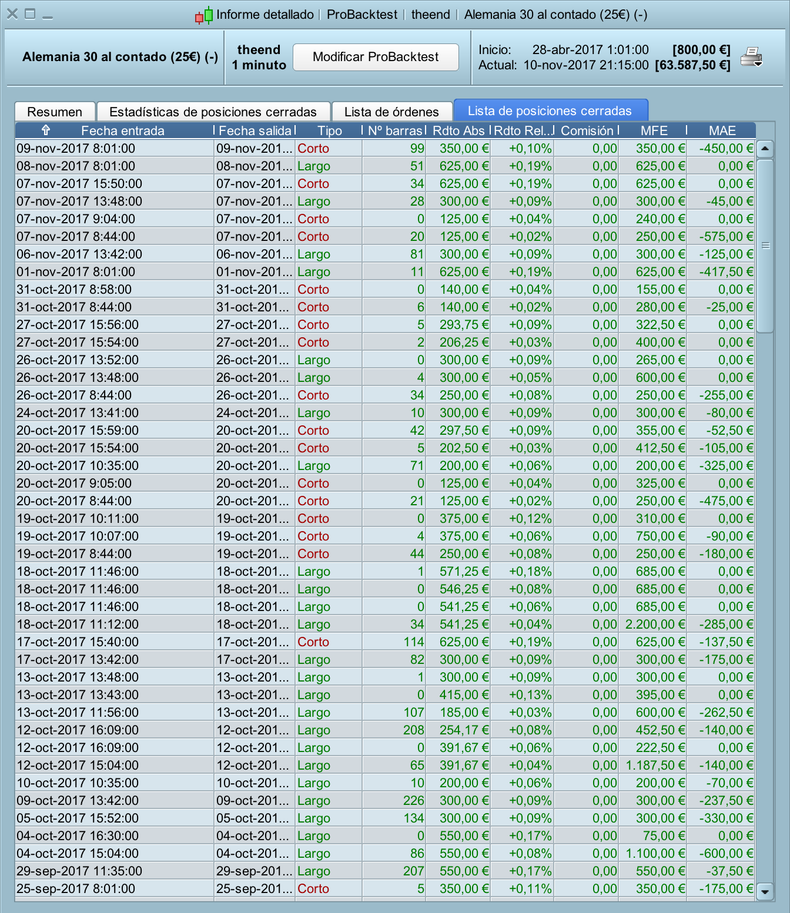Viewport: 790px width, 913px height.
Task: Click the +0,13% Rdto Rel value
Action: point(530,695)
